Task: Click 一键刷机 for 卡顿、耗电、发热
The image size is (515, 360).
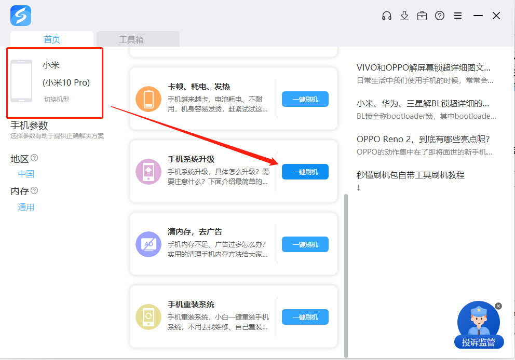Action: pos(305,99)
